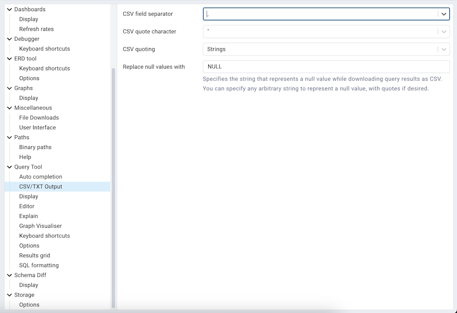This screenshot has height=313, width=457.
Task: Open Options under Query Tool
Action: [29, 246]
